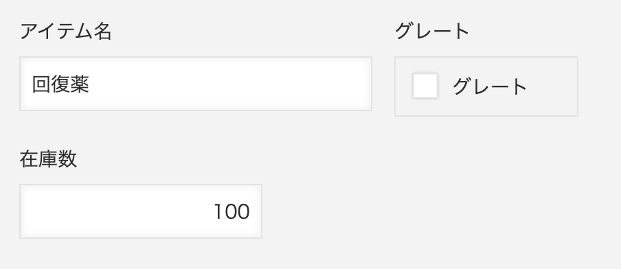Click empty space after 回復薬 in field
Image resolution: width=621 pixels, height=269 pixels.
[229, 84]
